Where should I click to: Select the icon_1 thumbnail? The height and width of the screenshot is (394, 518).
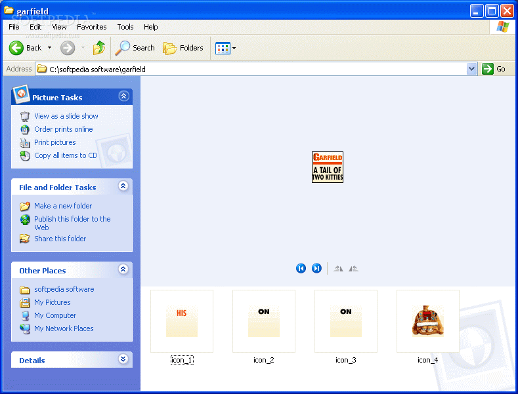click(x=182, y=321)
